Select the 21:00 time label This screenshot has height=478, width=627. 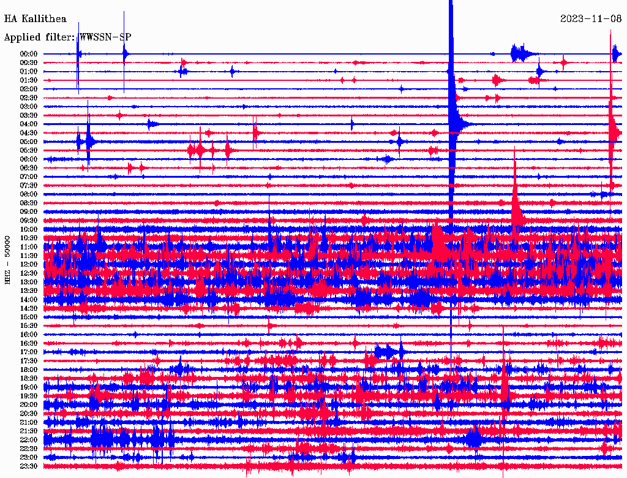[x=29, y=422]
